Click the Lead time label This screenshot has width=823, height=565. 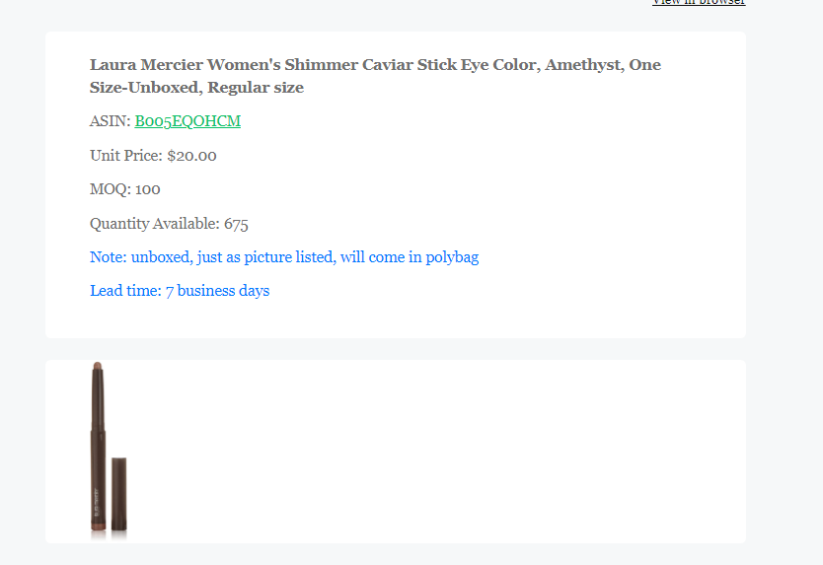[x=125, y=291]
